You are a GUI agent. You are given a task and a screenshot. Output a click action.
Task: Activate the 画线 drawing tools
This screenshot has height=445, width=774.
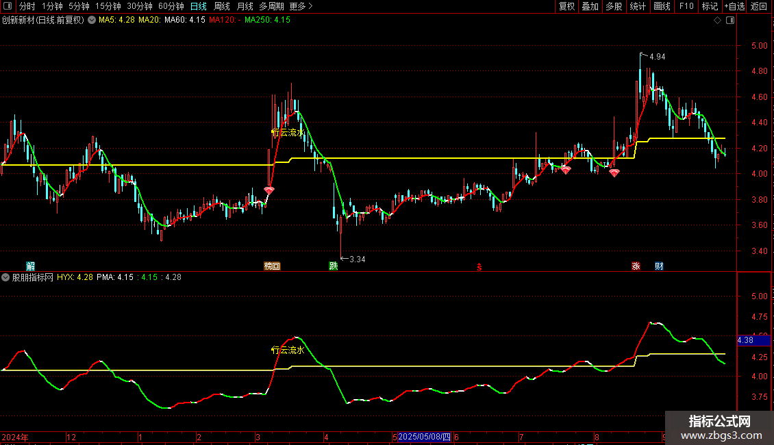(662, 6)
